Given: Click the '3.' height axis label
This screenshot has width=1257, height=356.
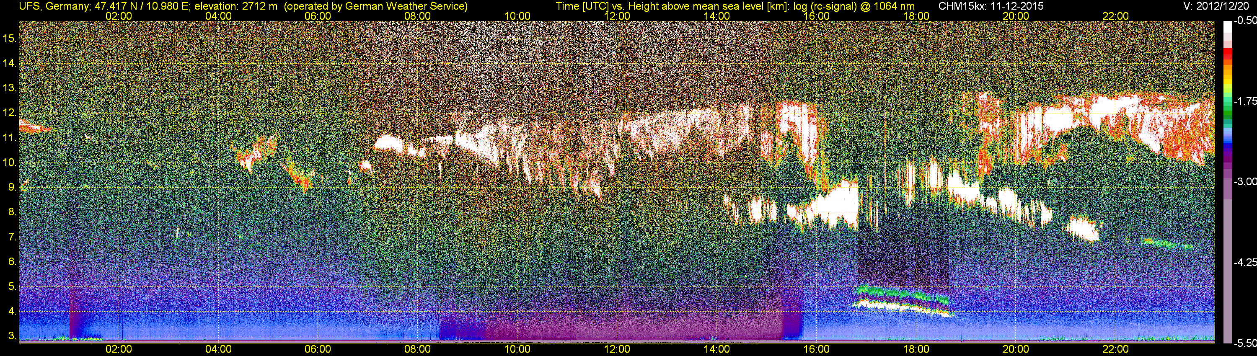Looking at the screenshot, I should pyautogui.click(x=12, y=336).
